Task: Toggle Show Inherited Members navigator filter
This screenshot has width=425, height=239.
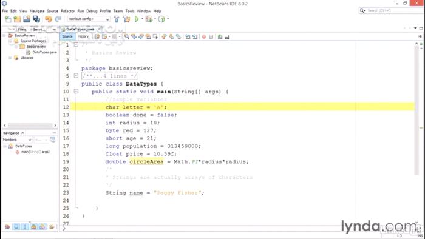Action: (7, 227)
